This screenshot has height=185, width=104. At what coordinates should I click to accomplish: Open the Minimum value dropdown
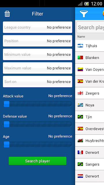[38, 54]
